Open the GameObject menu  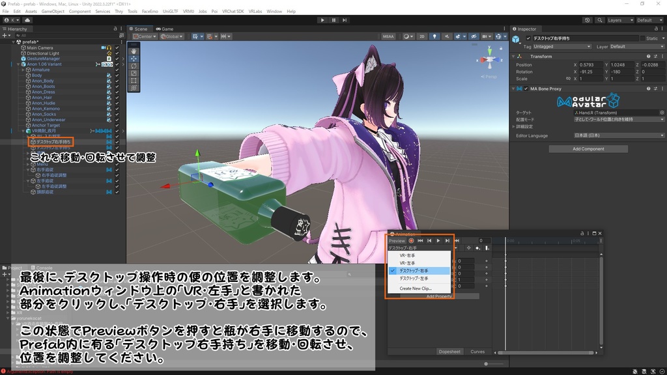click(x=53, y=12)
